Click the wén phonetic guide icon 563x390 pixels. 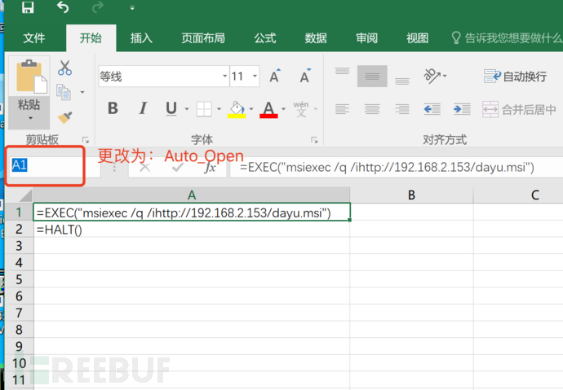tap(301, 109)
